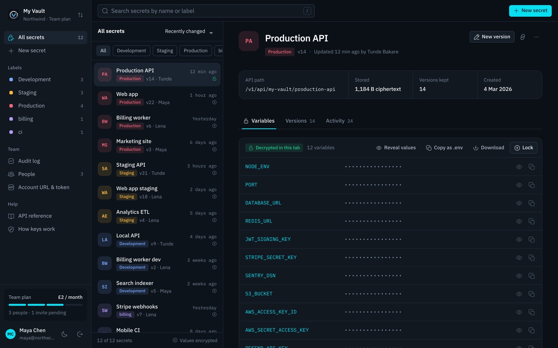Image resolution: width=558 pixels, height=348 pixels.
Task: Open the Staging API secret
Action: (x=157, y=169)
